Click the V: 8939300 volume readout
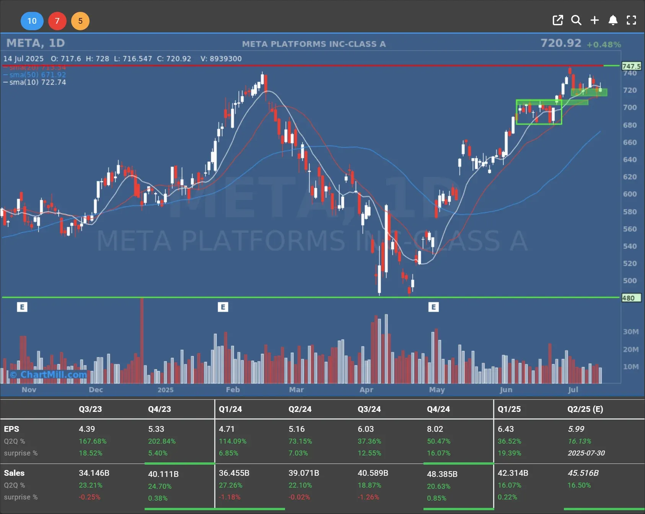 [221, 59]
